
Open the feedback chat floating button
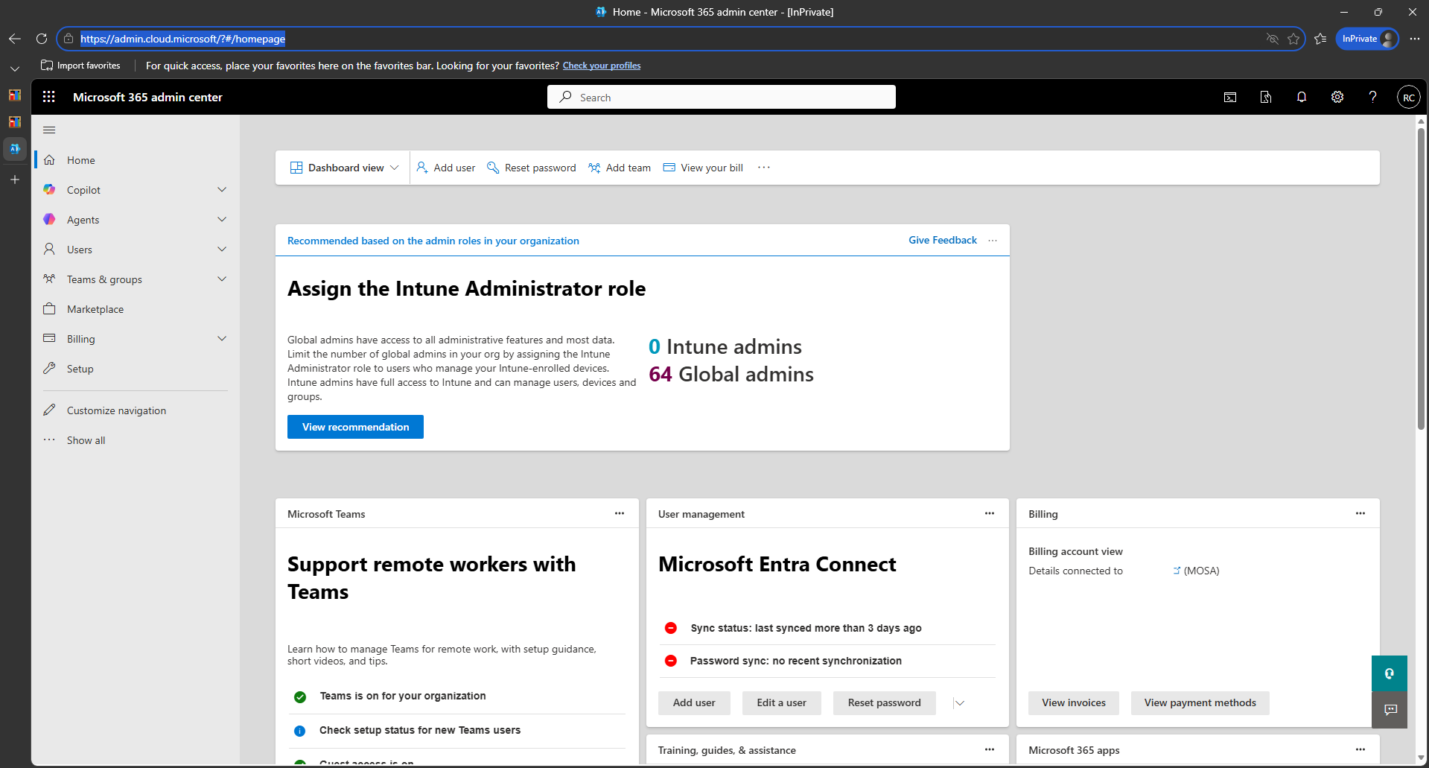[x=1390, y=710]
